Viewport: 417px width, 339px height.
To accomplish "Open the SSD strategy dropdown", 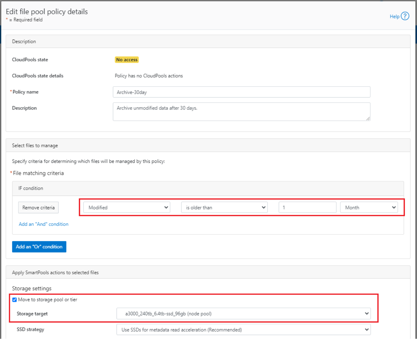I will coord(244,330).
